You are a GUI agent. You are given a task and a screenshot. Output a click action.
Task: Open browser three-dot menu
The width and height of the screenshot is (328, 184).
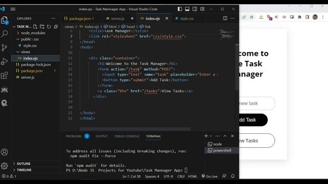(323, 17)
